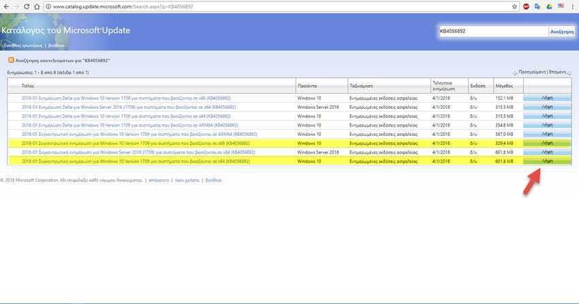Open Delta update for Windows 10 x64 title

(x=126, y=116)
